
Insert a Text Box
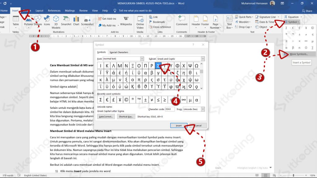click(x=229, y=22)
